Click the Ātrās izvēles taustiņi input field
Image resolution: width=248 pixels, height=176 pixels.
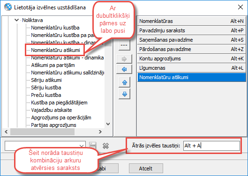point(211,146)
